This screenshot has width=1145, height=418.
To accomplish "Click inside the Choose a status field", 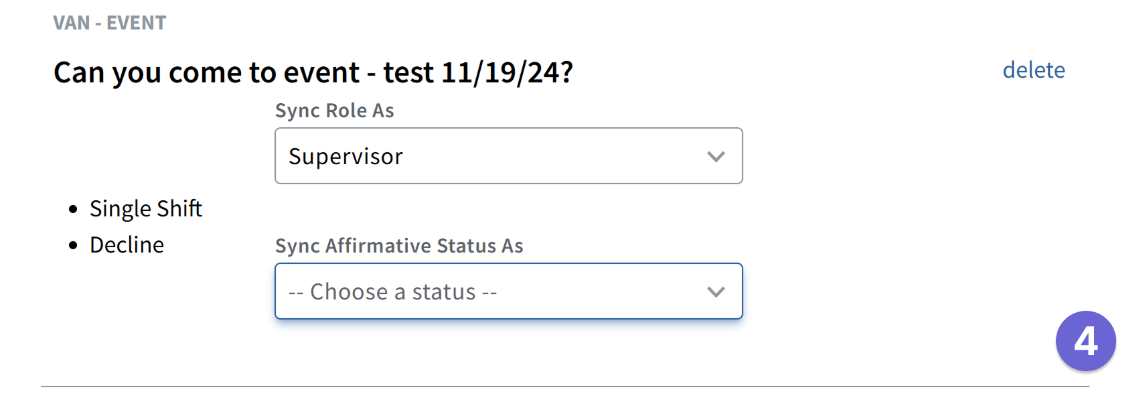I will 469,291.
